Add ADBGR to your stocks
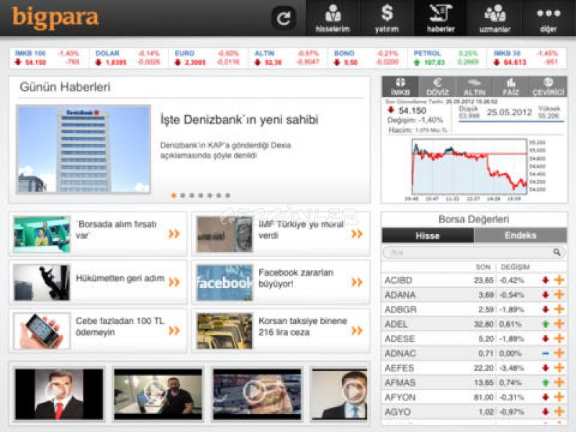576x432 pixels. 559,310
